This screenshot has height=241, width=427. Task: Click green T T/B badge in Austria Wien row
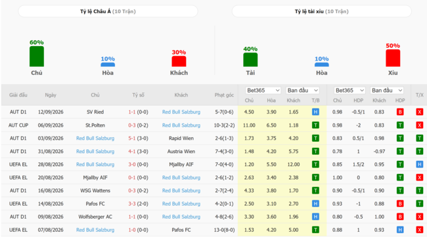(x=315, y=152)
